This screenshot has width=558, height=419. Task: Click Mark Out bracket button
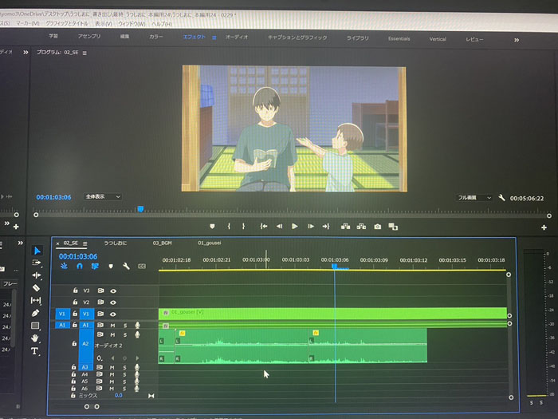(243, 226)
